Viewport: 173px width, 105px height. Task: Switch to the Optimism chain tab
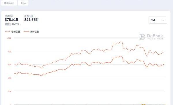(x=9, y=3)
